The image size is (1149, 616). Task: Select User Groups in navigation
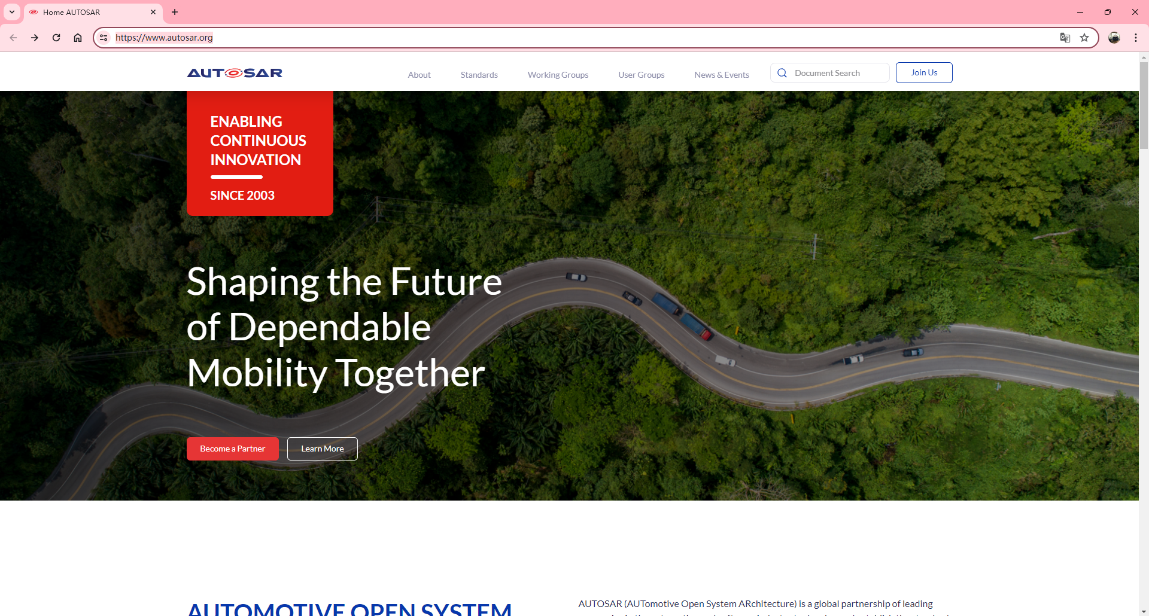[641, 75]
